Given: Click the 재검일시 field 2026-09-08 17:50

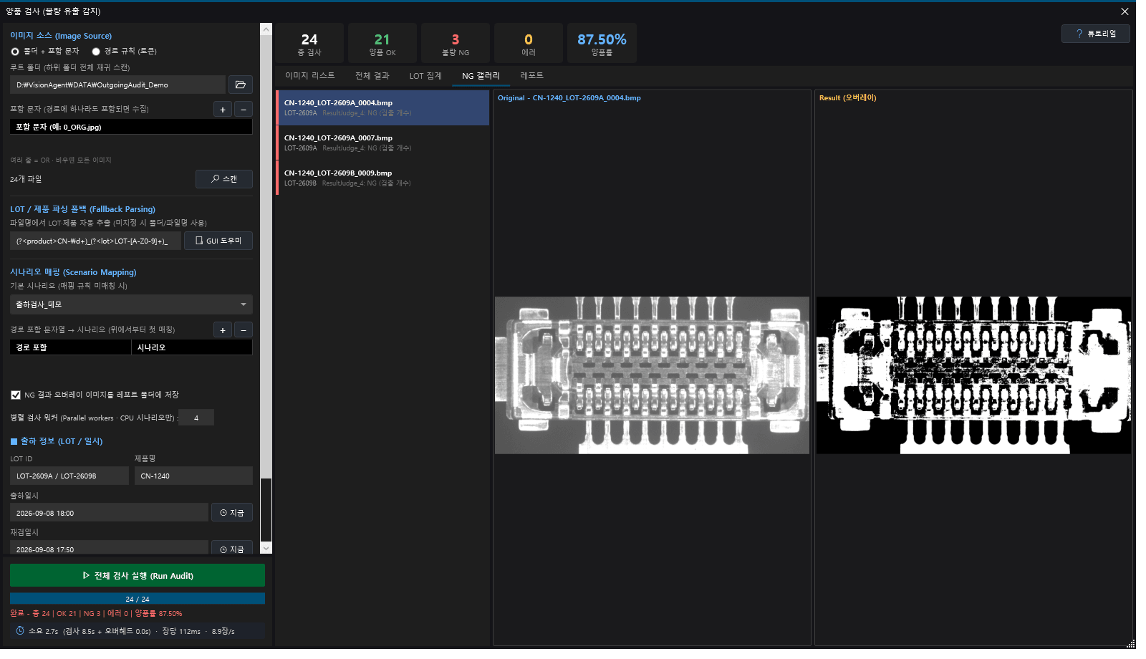Looking at the screenshot, I should pos(109,549).
